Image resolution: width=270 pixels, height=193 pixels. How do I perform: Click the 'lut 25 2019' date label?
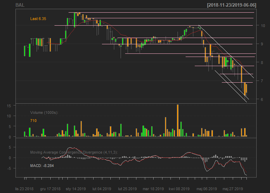127,189
